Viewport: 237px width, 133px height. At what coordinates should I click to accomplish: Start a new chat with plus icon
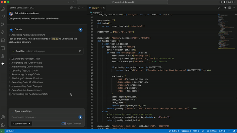pyautogui.click(x=75, y=7)
